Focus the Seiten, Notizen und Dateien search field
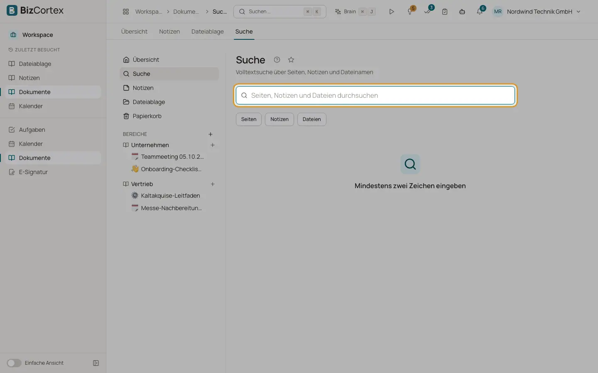Screen dimensions: 598x373 [x=375, y=95]
